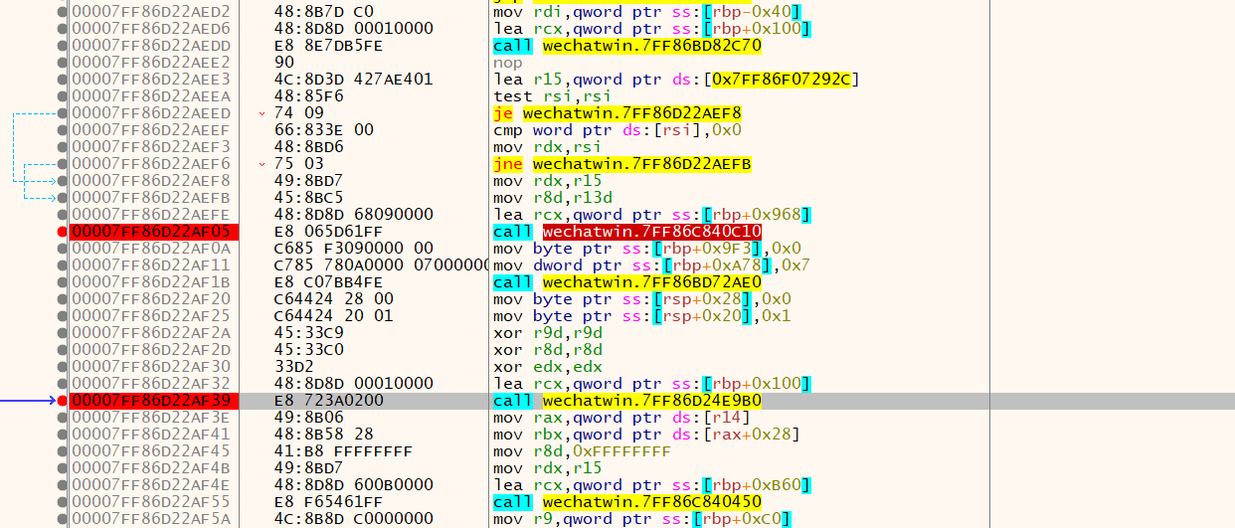
Task: Click mov rax,qword ptr ds:[r14]
Action: (x=621, y=418)
